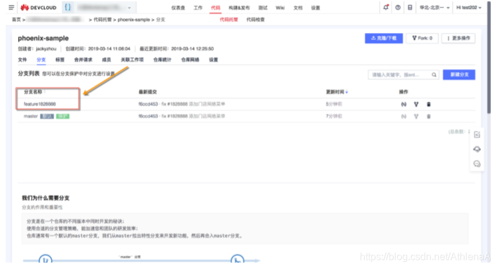Viewport: 497px width, 268px height.
Task: Click the 7分钟前 update time cell
Action: pos(334,117)
